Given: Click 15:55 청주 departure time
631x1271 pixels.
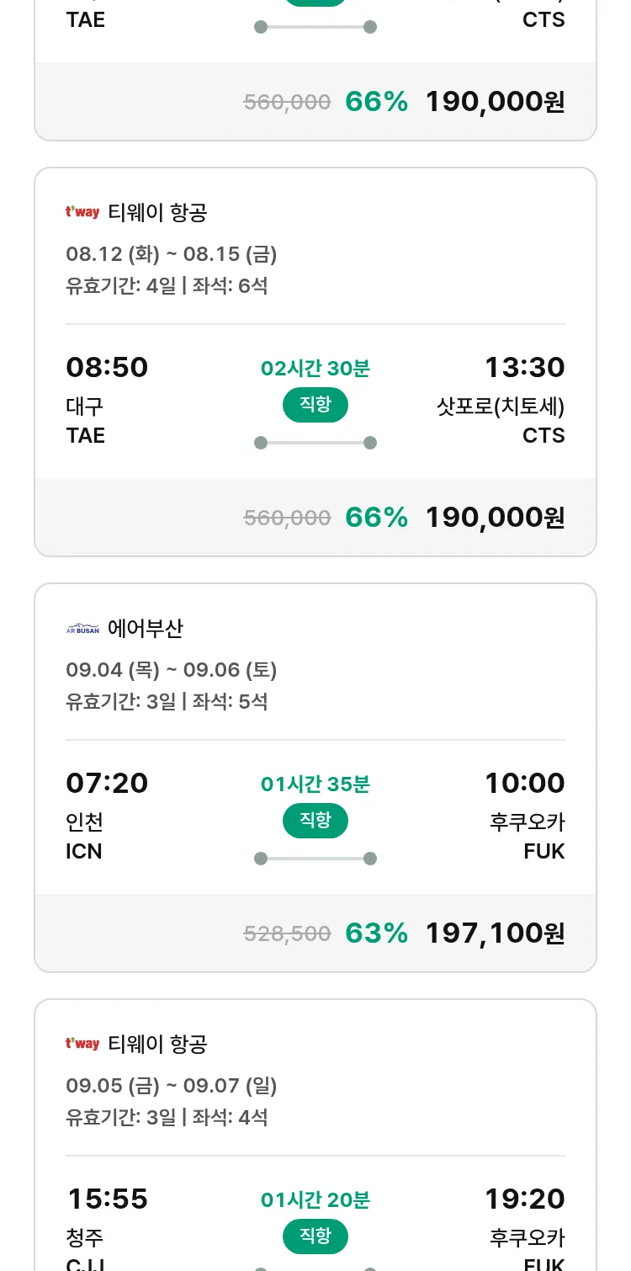Looking at the screenshot, I should [107, 1199].
